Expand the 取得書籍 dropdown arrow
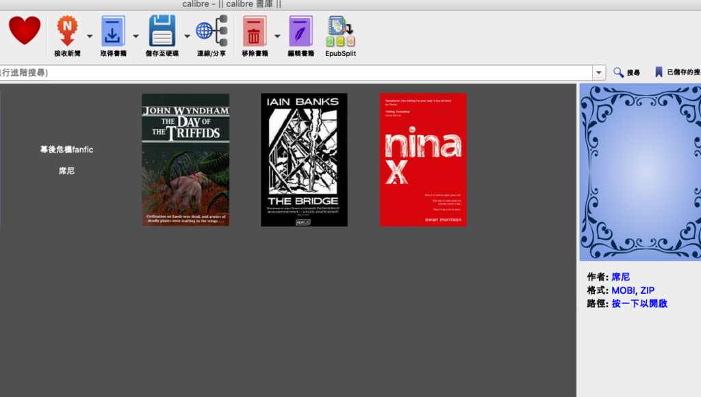This screenshot has height=397, width=701. 136,36
